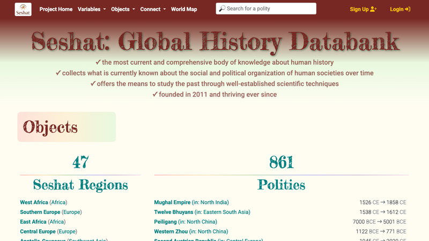Open the Southern Europe region link
Image resolution: width=429 pixels, height=241 pixels.
coord(40,212)
